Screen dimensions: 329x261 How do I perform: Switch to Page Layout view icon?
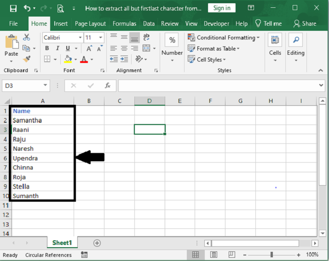[x=214, y=255]
